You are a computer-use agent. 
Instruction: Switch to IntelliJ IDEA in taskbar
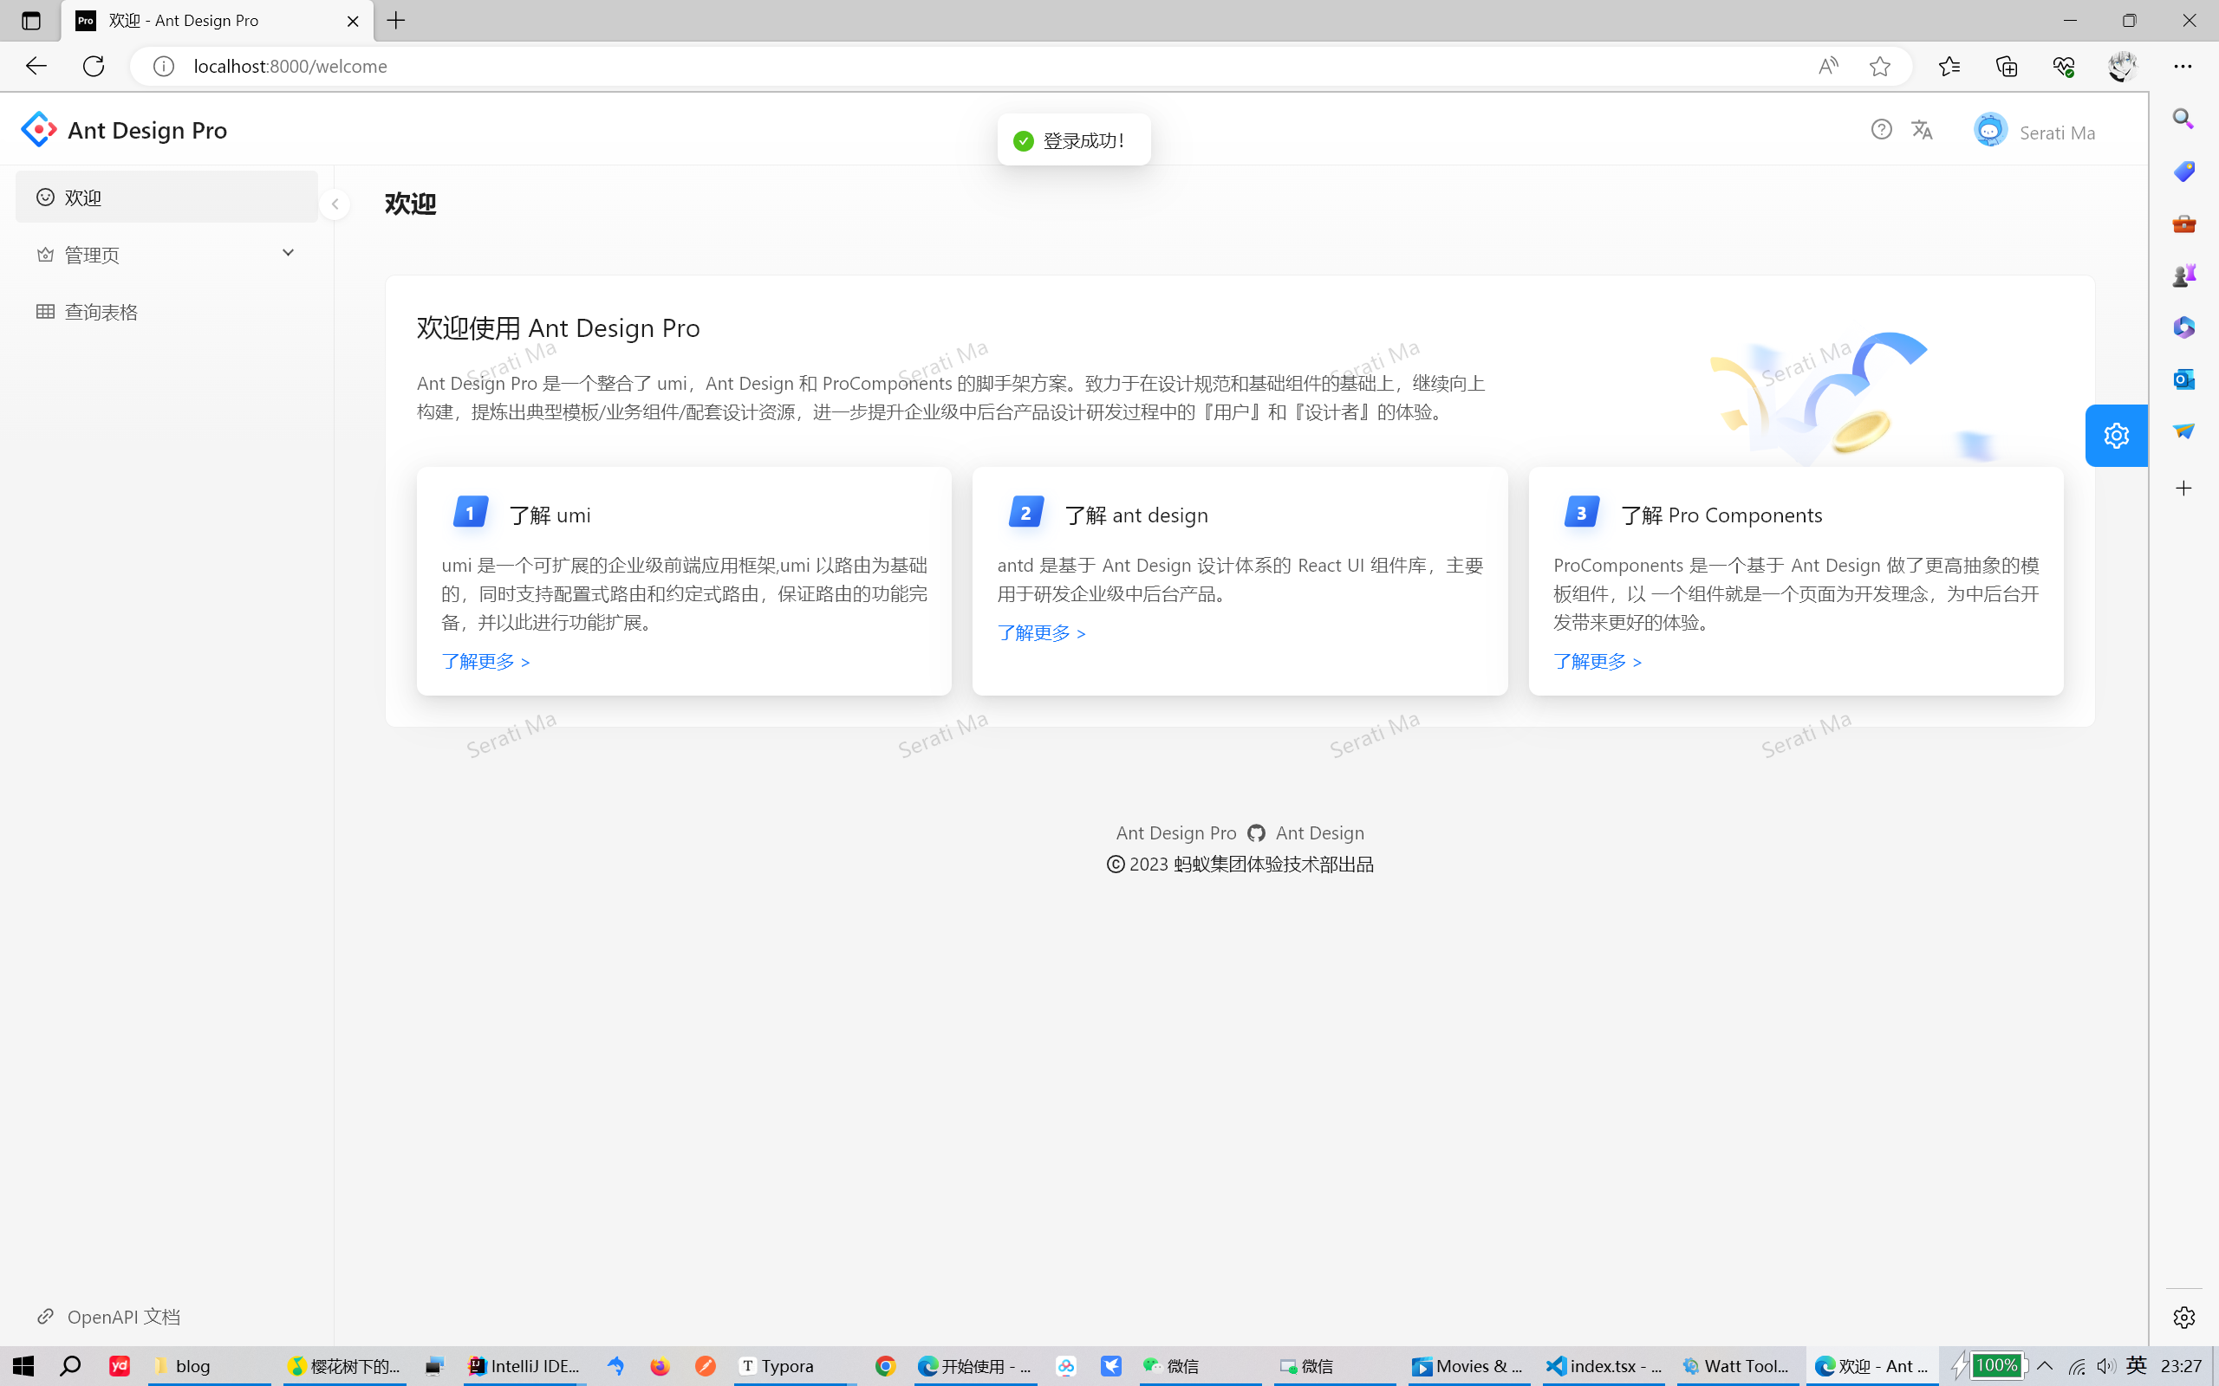tap(525, 1366)
